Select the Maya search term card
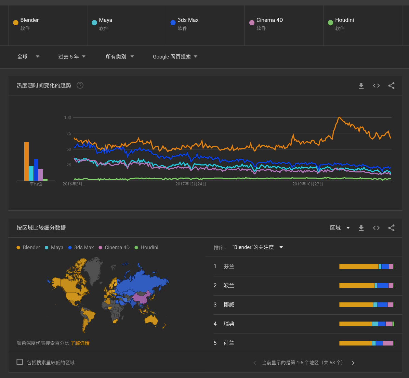The height and width of the screenshot is (378, 409). coord(127,26)
